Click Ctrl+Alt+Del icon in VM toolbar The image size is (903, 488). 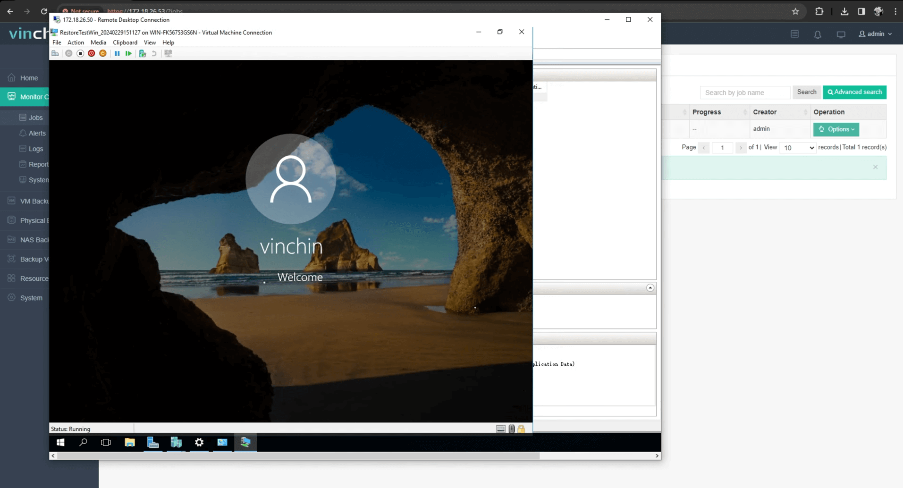click(x=55, y=53)
